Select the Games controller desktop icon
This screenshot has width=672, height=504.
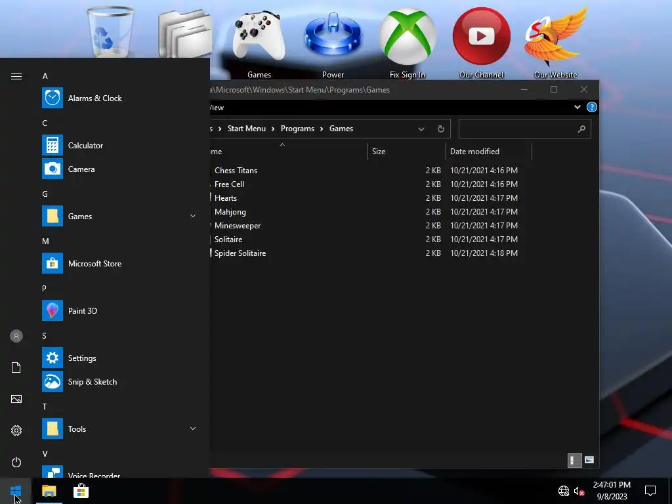click(x=259, y=43)
